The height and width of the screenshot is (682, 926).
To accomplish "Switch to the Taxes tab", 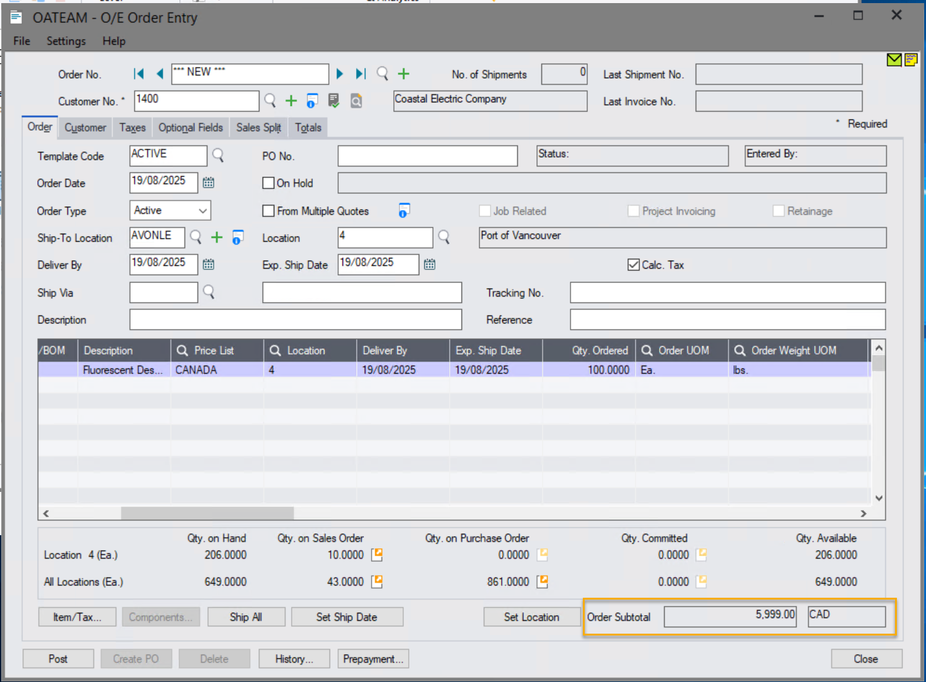I will coord(132,128).
